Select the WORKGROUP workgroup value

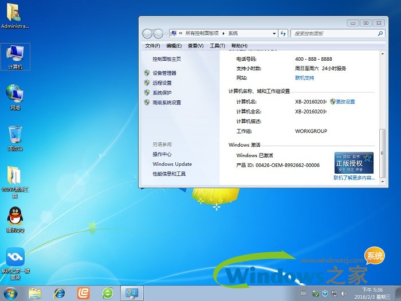point(311,131)
